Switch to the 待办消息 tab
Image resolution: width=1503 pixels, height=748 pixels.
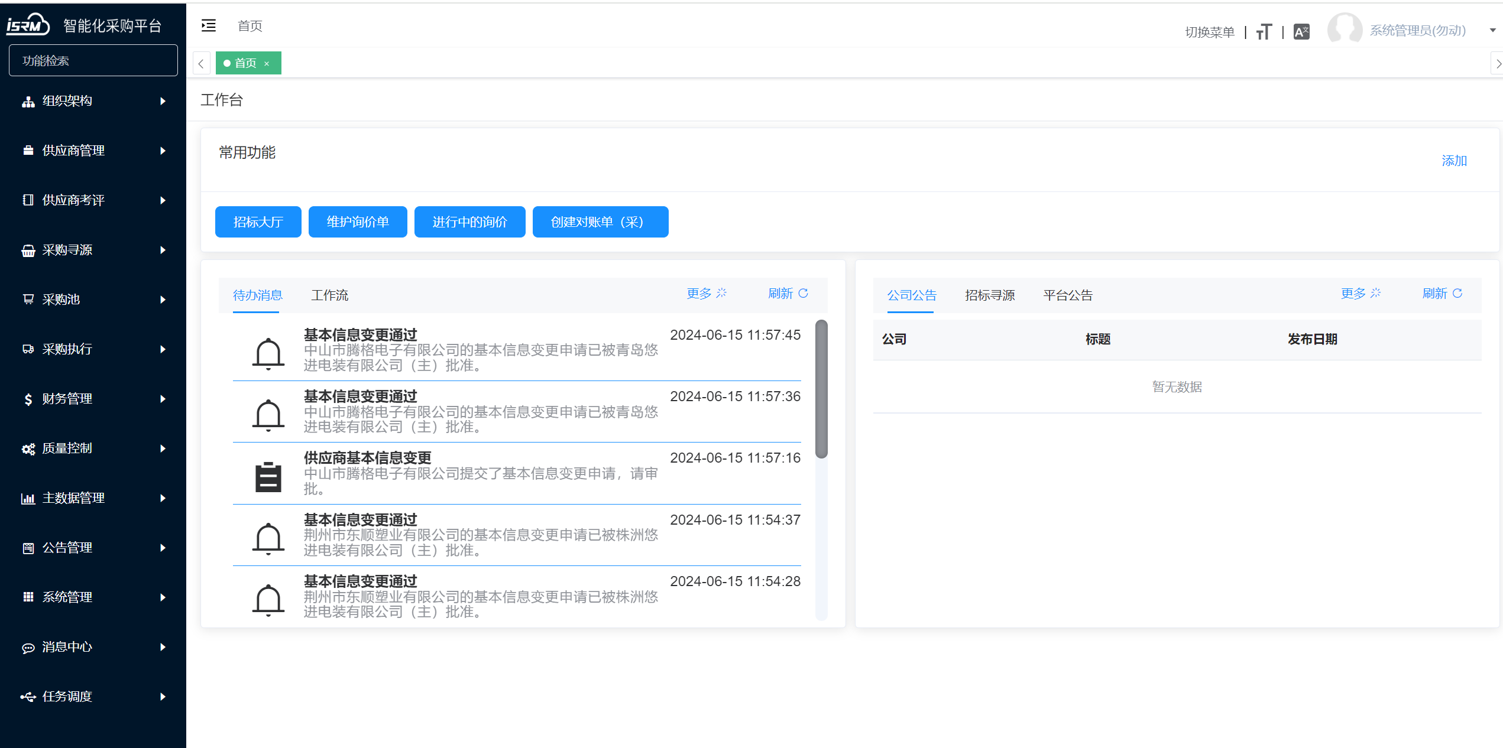point(257,295)
